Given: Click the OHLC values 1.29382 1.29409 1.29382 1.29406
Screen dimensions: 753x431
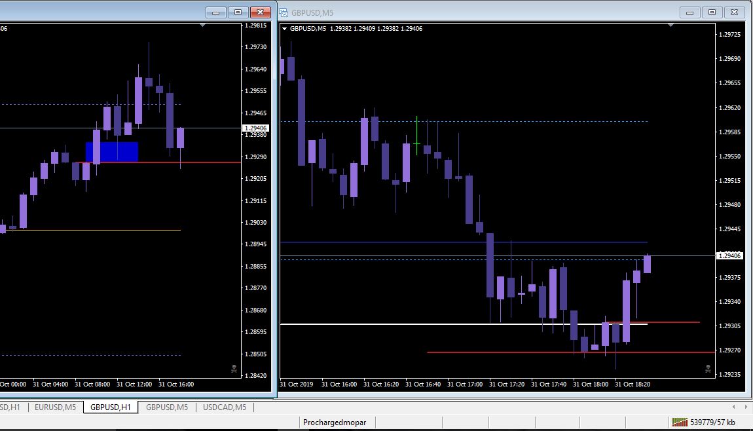Looking at the screenshot, I should click(376, 29).
